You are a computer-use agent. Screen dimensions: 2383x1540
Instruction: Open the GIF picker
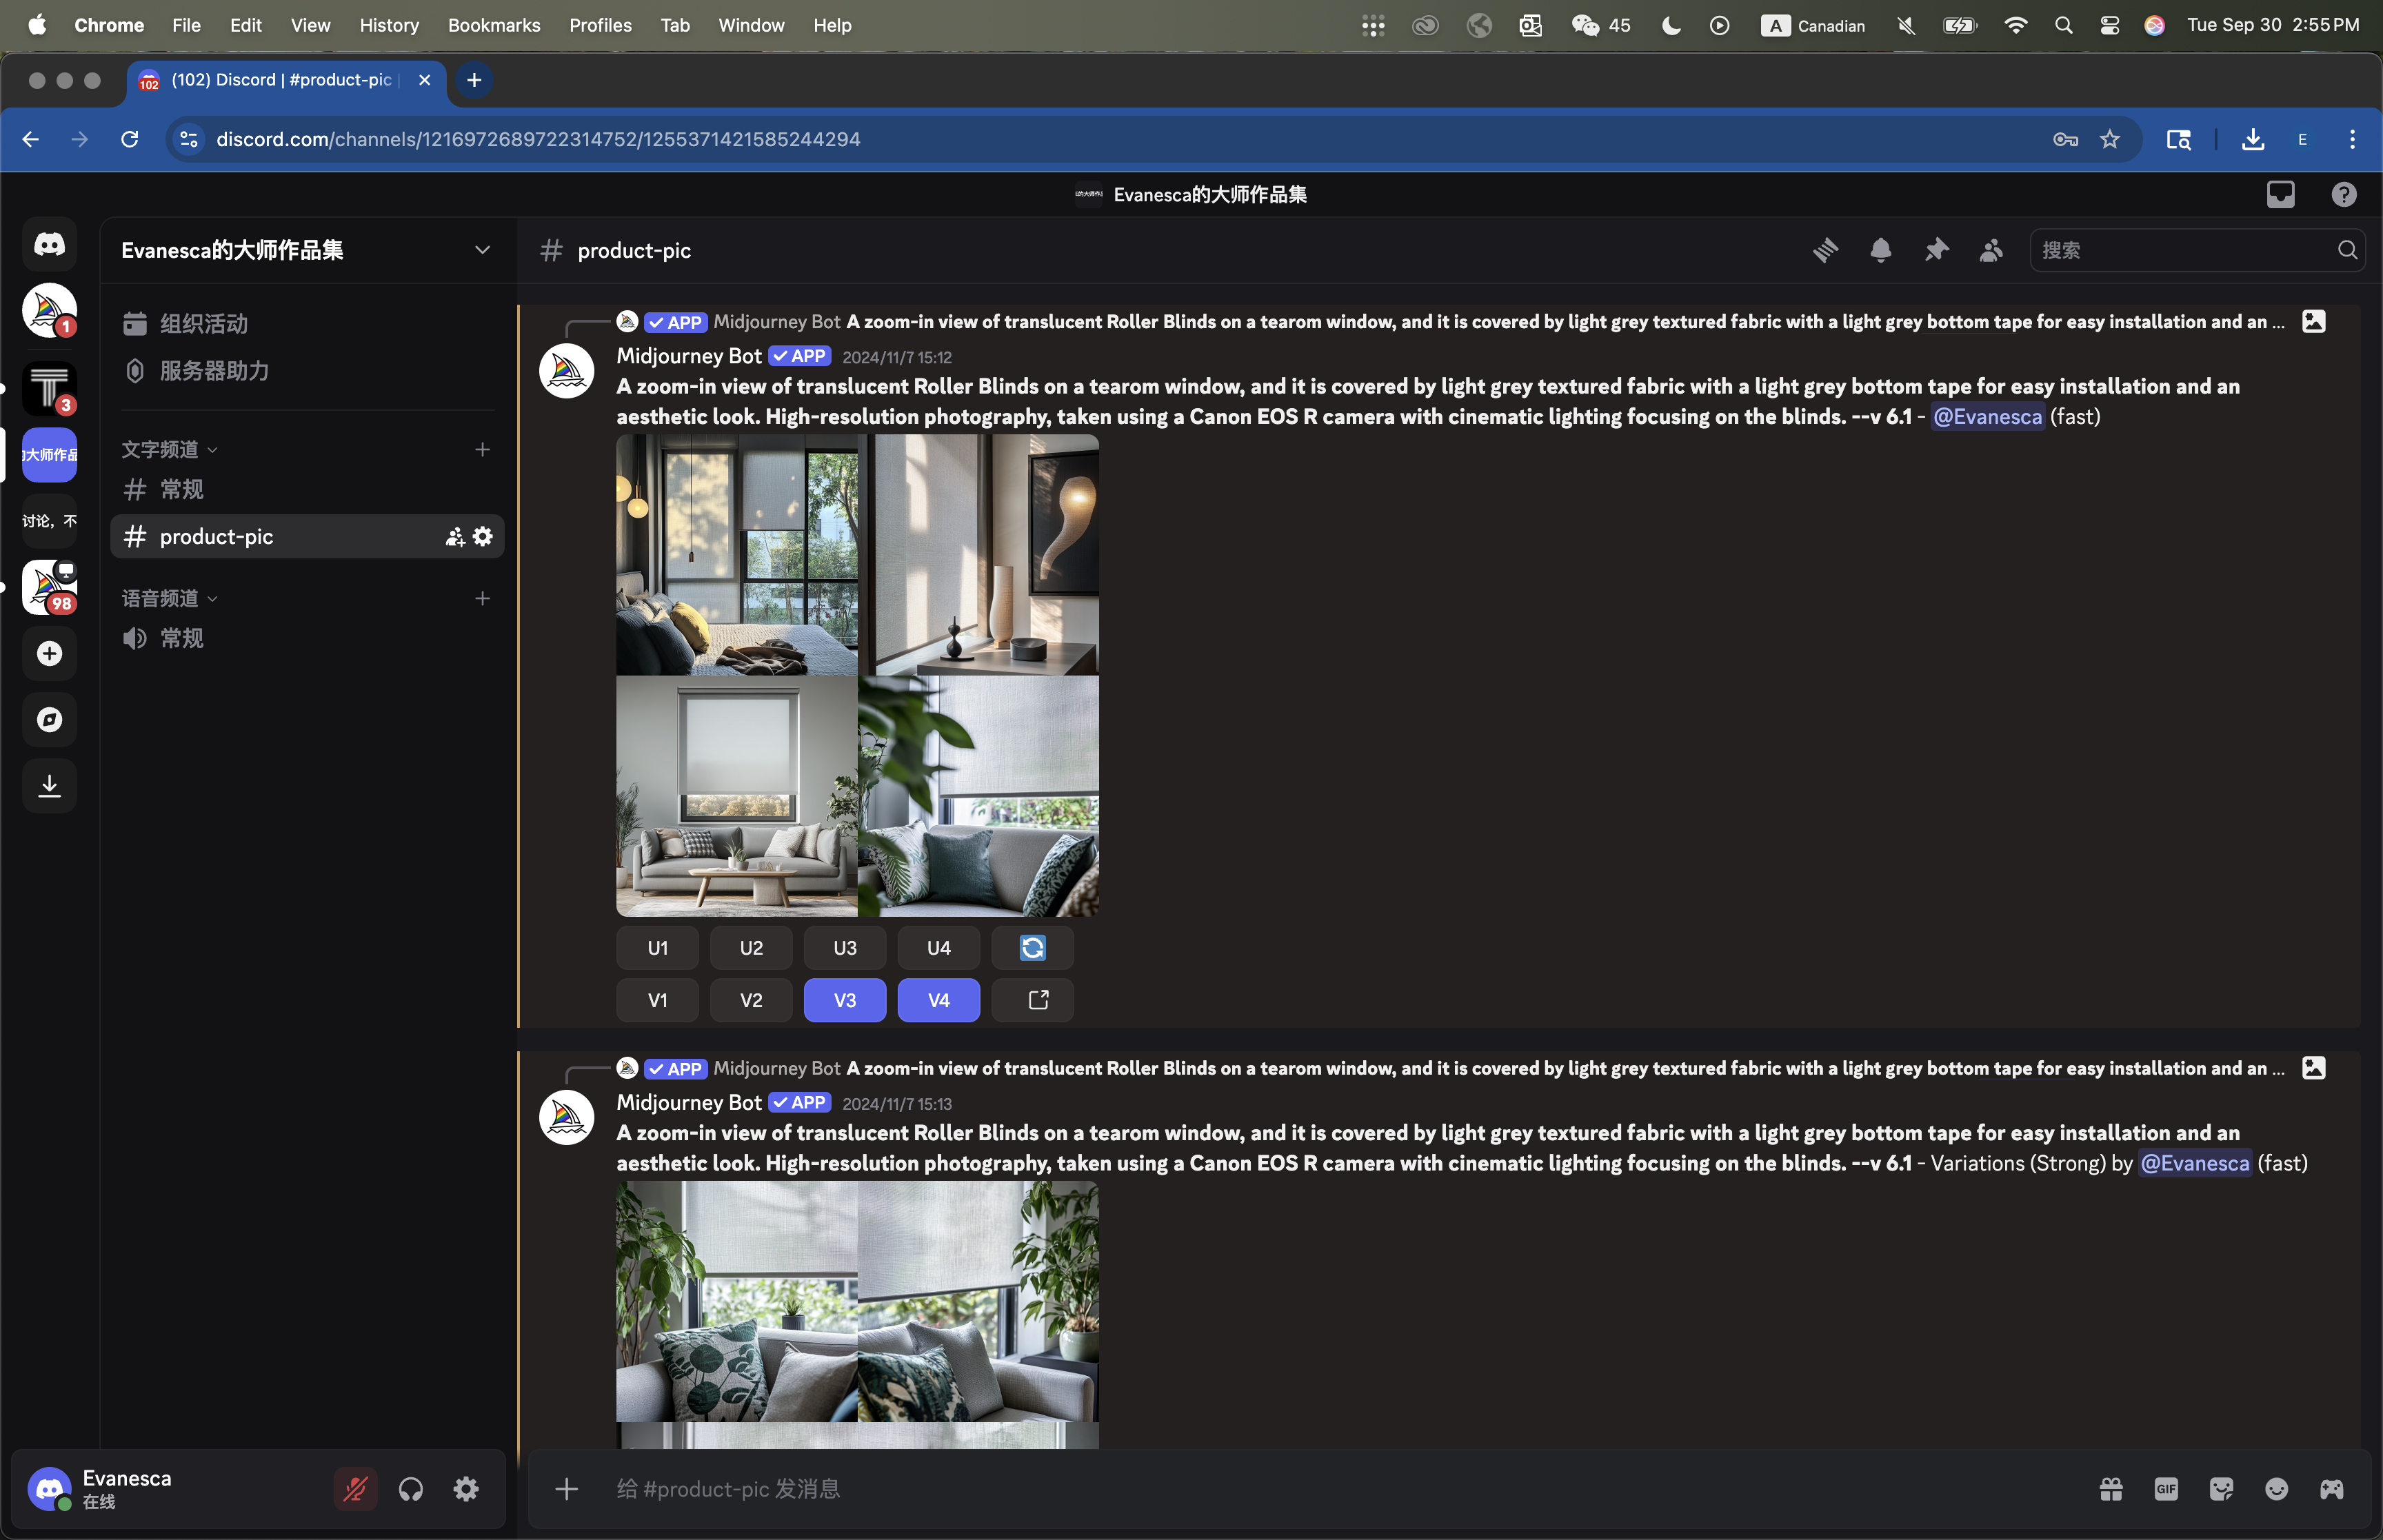[x=2166, y=1489]
